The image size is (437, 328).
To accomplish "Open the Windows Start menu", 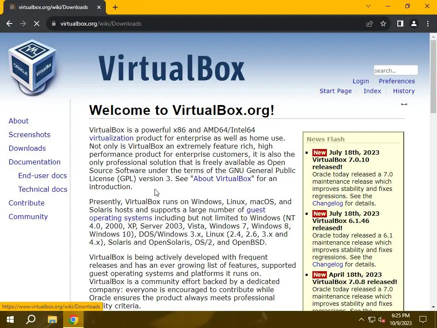I will 10,319.
